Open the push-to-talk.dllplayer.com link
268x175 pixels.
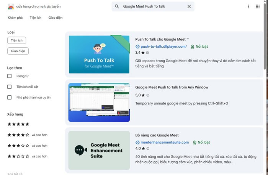(x=163, y=47)
